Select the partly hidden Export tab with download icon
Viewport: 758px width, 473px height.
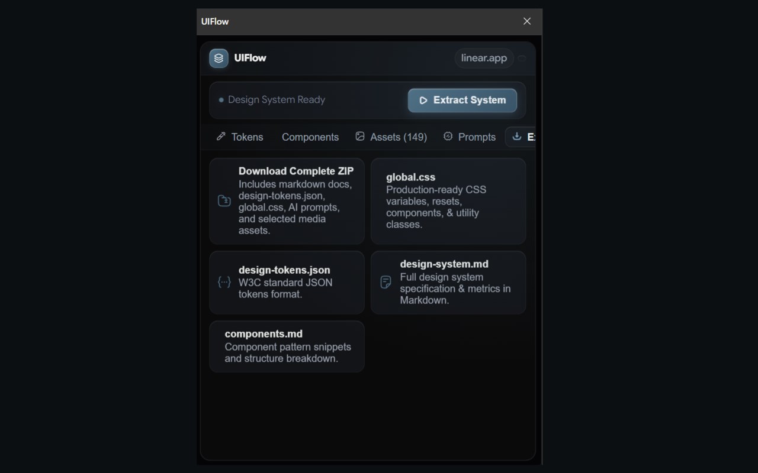[521, 137]
